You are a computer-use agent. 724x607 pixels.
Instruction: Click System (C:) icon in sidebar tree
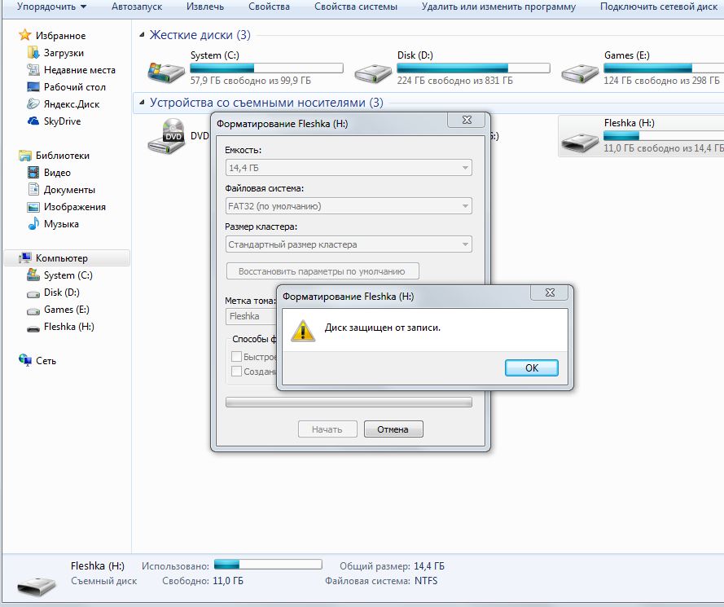(33, 275)
